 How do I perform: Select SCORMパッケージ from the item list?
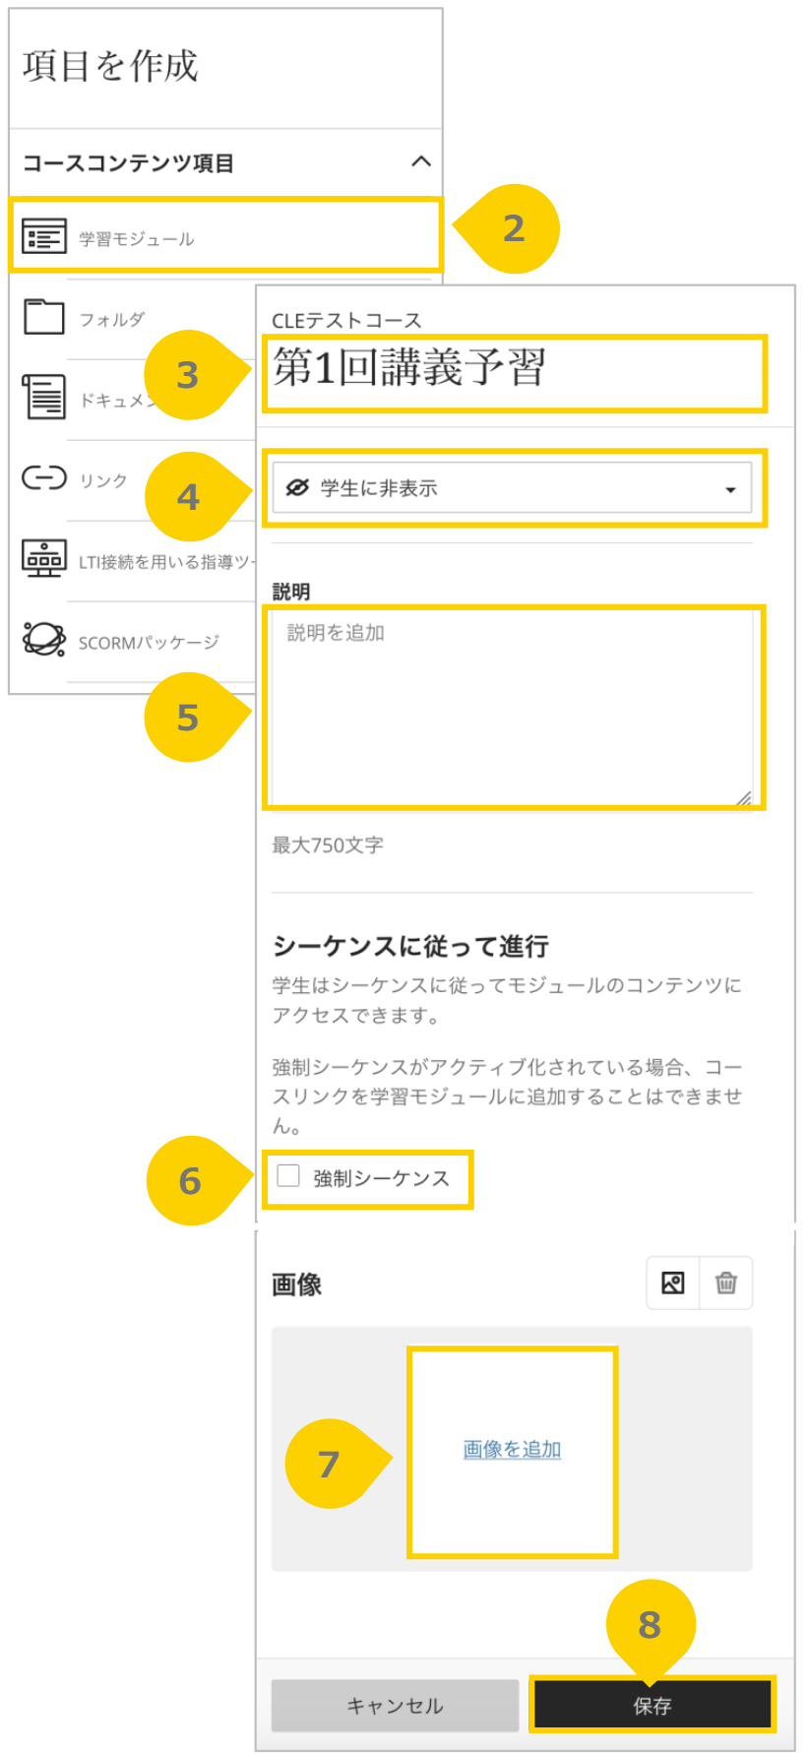point(149,643)
